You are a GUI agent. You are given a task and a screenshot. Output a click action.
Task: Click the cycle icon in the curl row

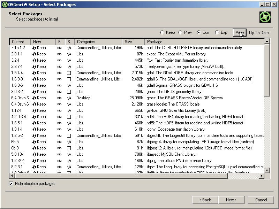point(34,48)
